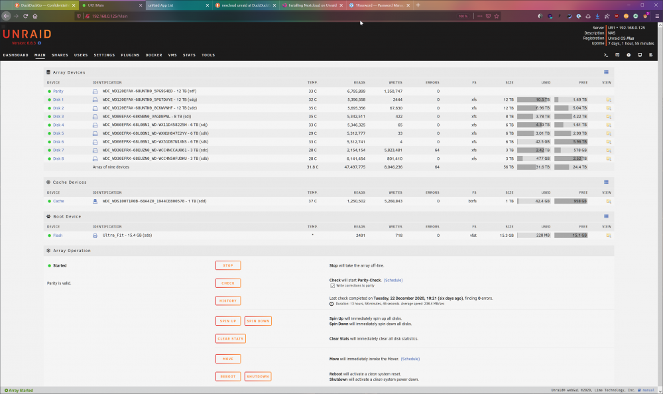Open Disk 6 device link
Screen dimensions: 663x394
pyautogui.click(x=58, y=142)
